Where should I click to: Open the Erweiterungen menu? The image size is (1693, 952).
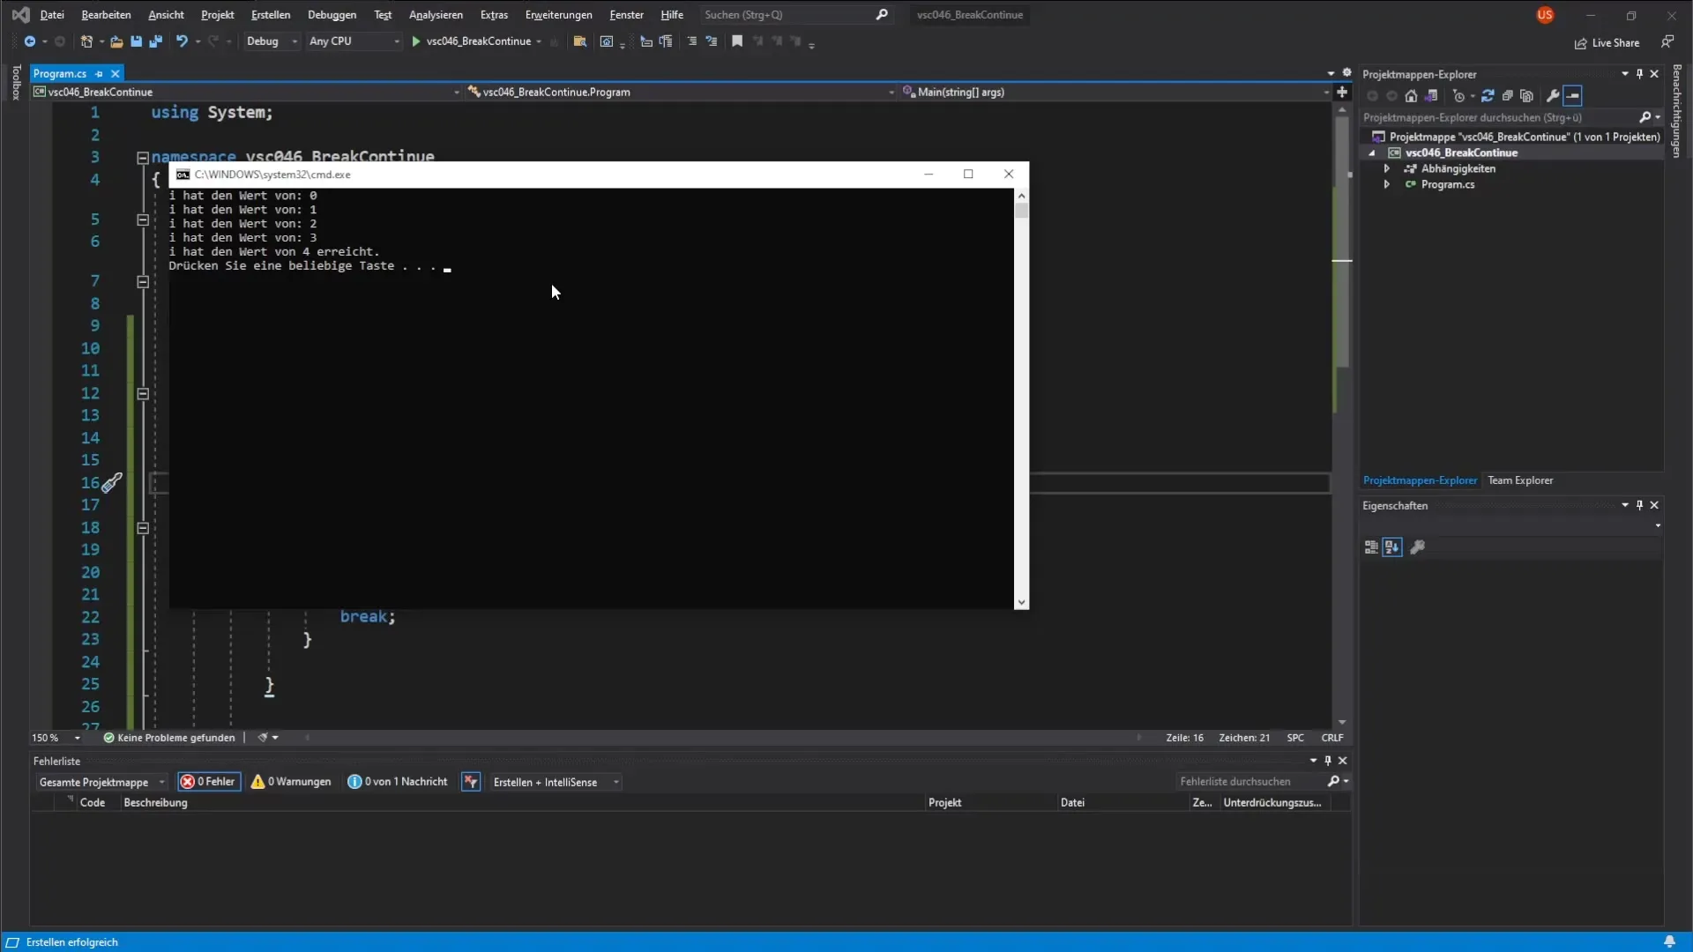[x=559, y=15]
